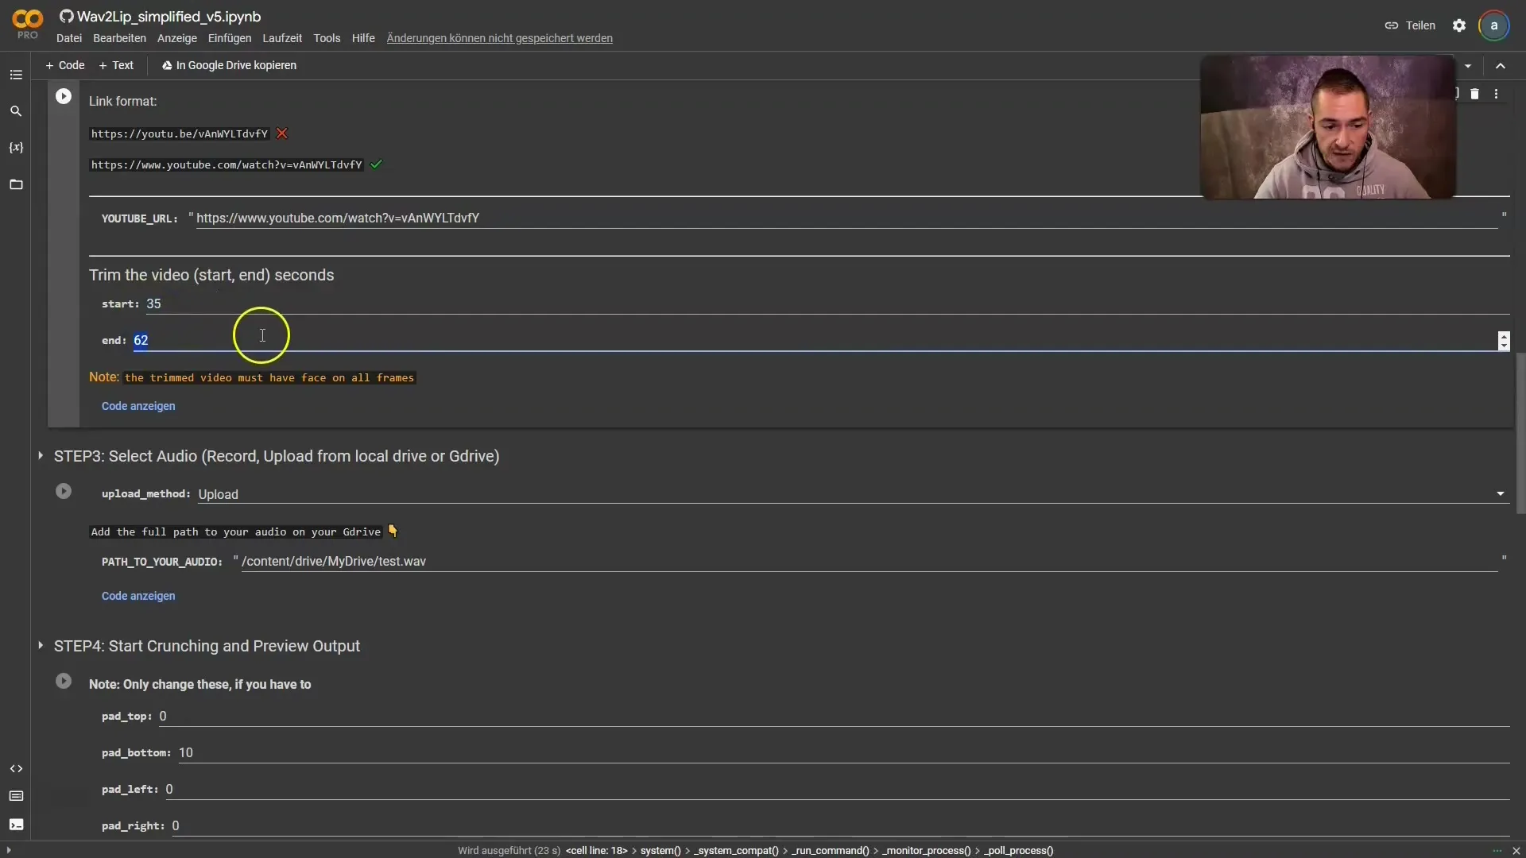Image resolution: width=1526 pixels, height=858 pixels.
Task: Open the user account avatar
Action: (1494, 25)
